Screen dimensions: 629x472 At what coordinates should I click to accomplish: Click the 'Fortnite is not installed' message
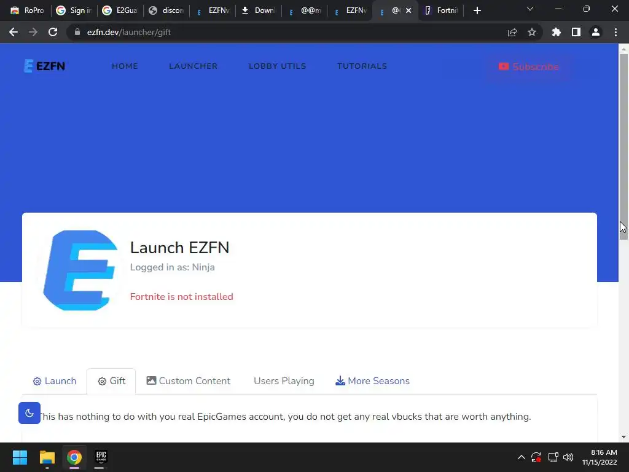tap(181, 297)
